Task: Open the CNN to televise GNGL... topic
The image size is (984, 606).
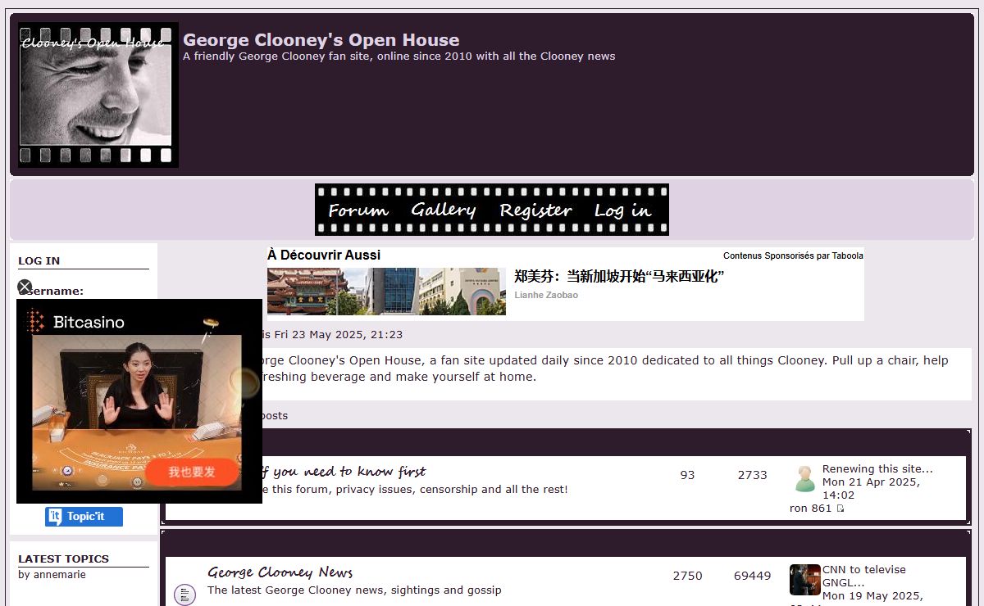Action: point(864,576)
